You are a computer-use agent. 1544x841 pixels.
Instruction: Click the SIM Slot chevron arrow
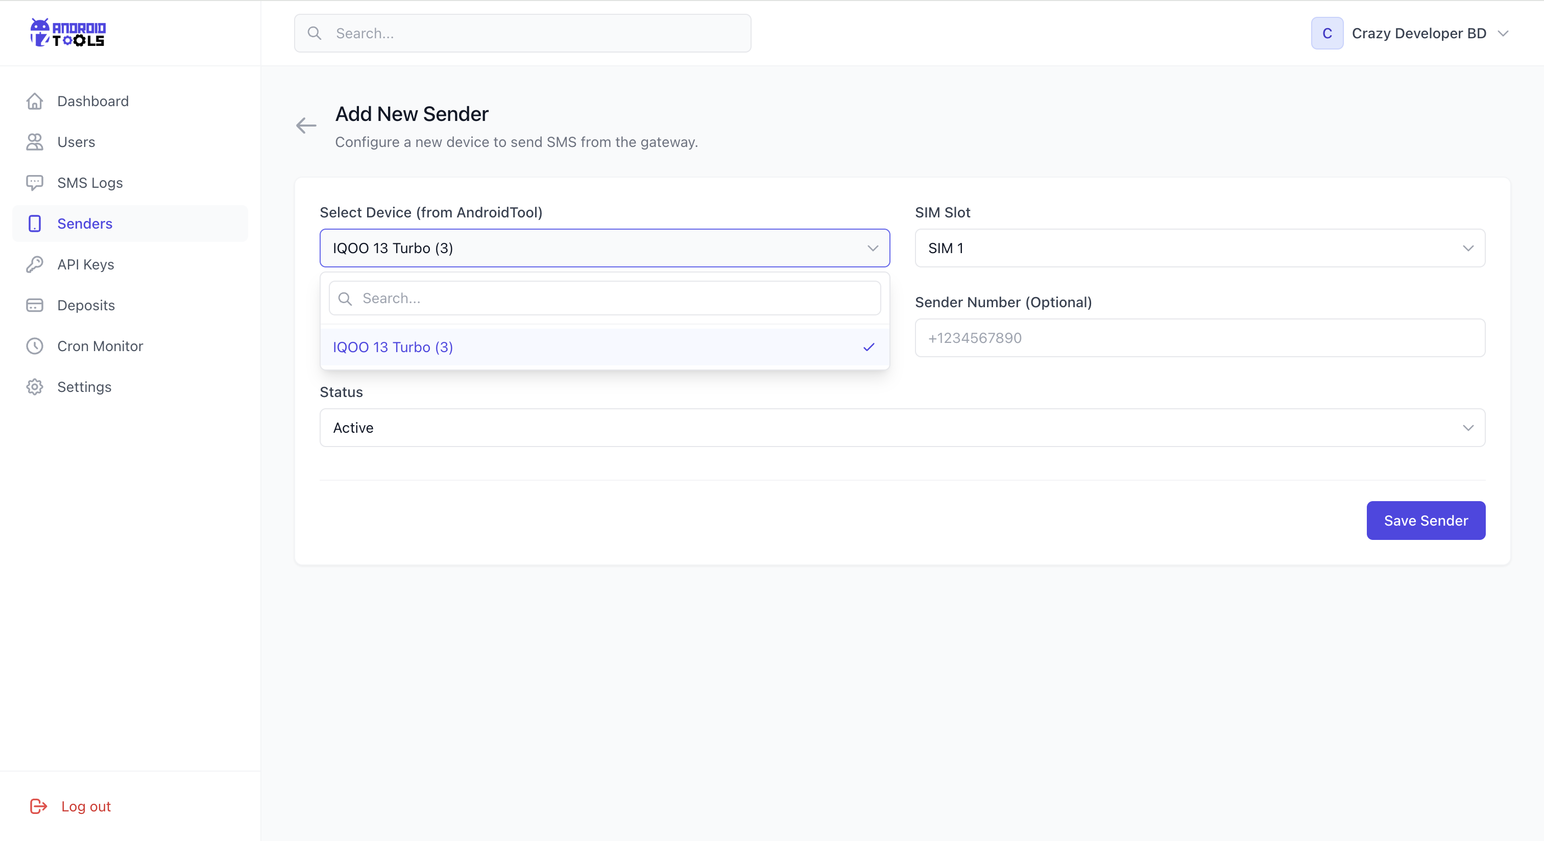click(x=1468, y=248)
